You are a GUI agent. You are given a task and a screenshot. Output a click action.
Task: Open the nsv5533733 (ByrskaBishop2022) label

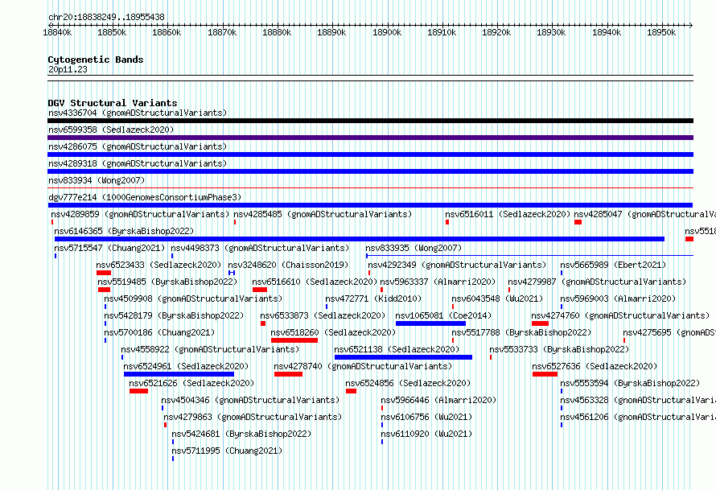(559, 349)
